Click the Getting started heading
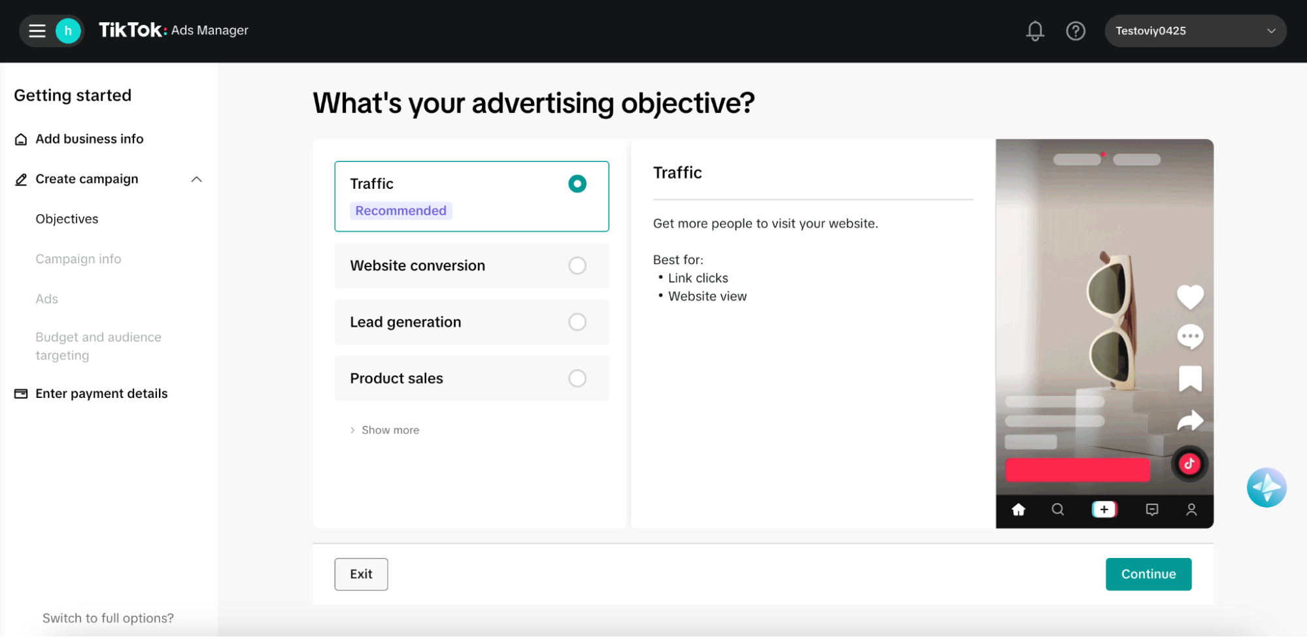1307x637 pixels. [x=73, y=95]
